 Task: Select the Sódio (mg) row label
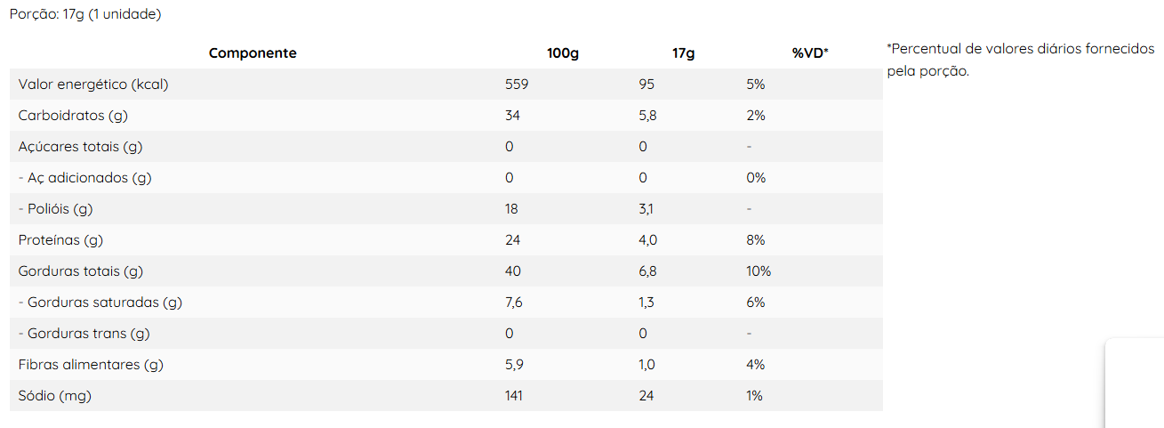[x=54, y=396]
